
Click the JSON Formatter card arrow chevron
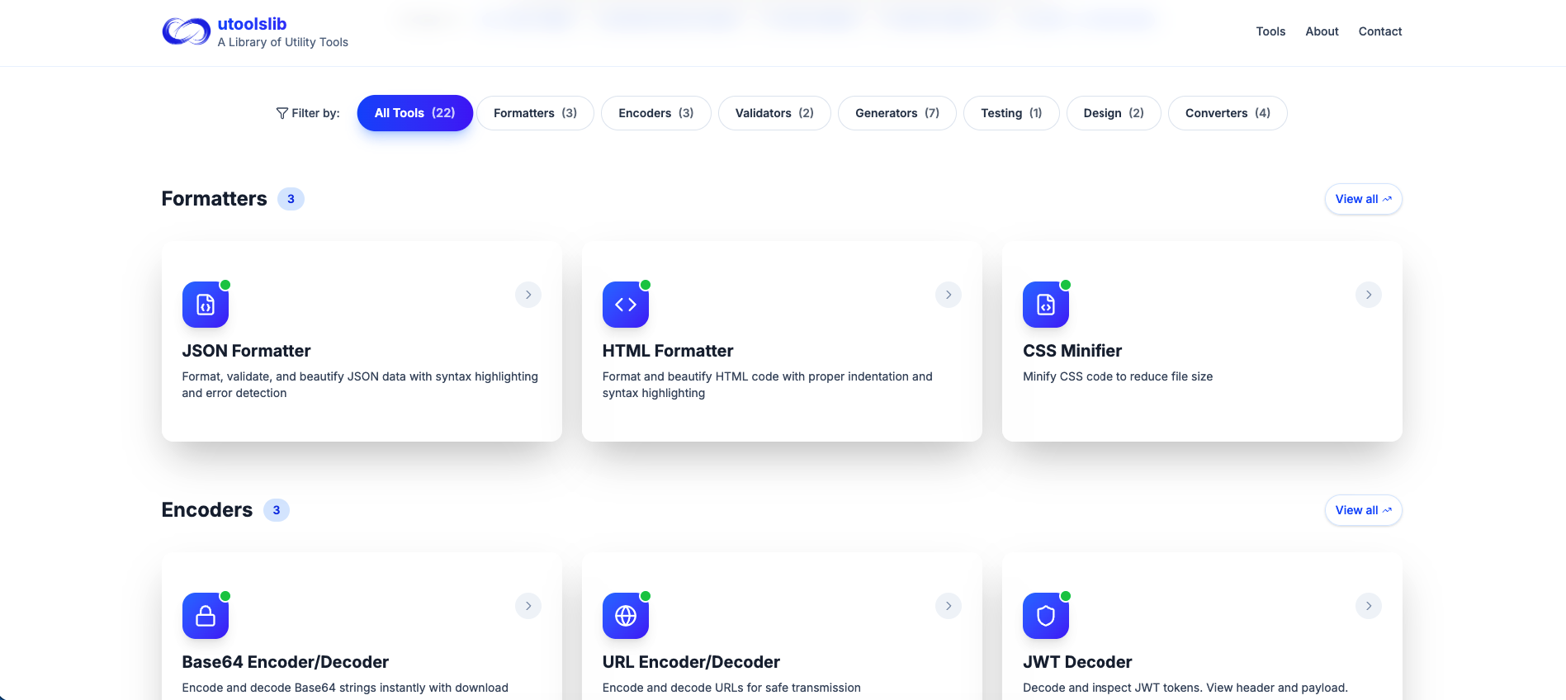(x=528, y=295)
